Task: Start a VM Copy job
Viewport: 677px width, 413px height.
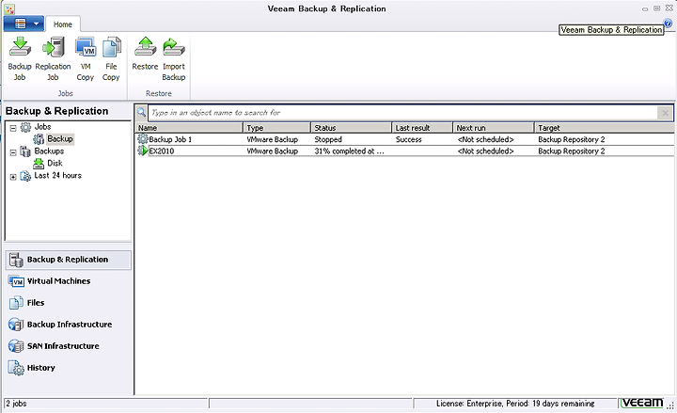Action: [x=85, y=59]
